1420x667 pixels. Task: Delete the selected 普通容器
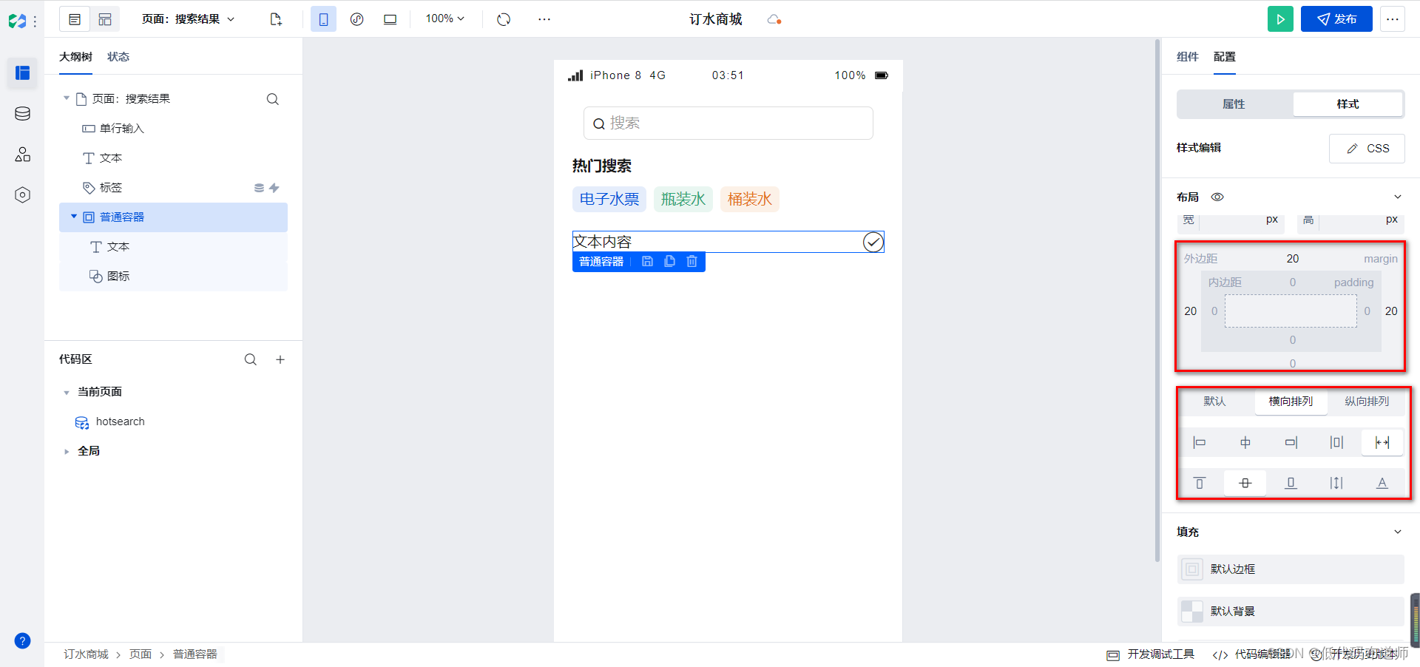coord(692,262)
